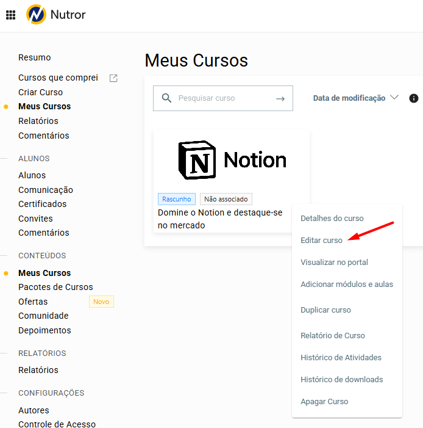
Task: Open Controle de Acesso link
Action: (x=57, y=424)
